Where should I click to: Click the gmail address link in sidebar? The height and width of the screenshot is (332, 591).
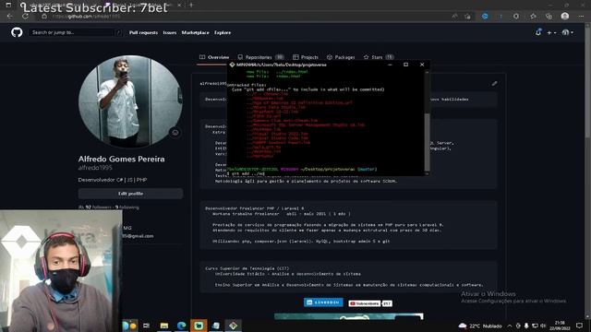[138, 236]
